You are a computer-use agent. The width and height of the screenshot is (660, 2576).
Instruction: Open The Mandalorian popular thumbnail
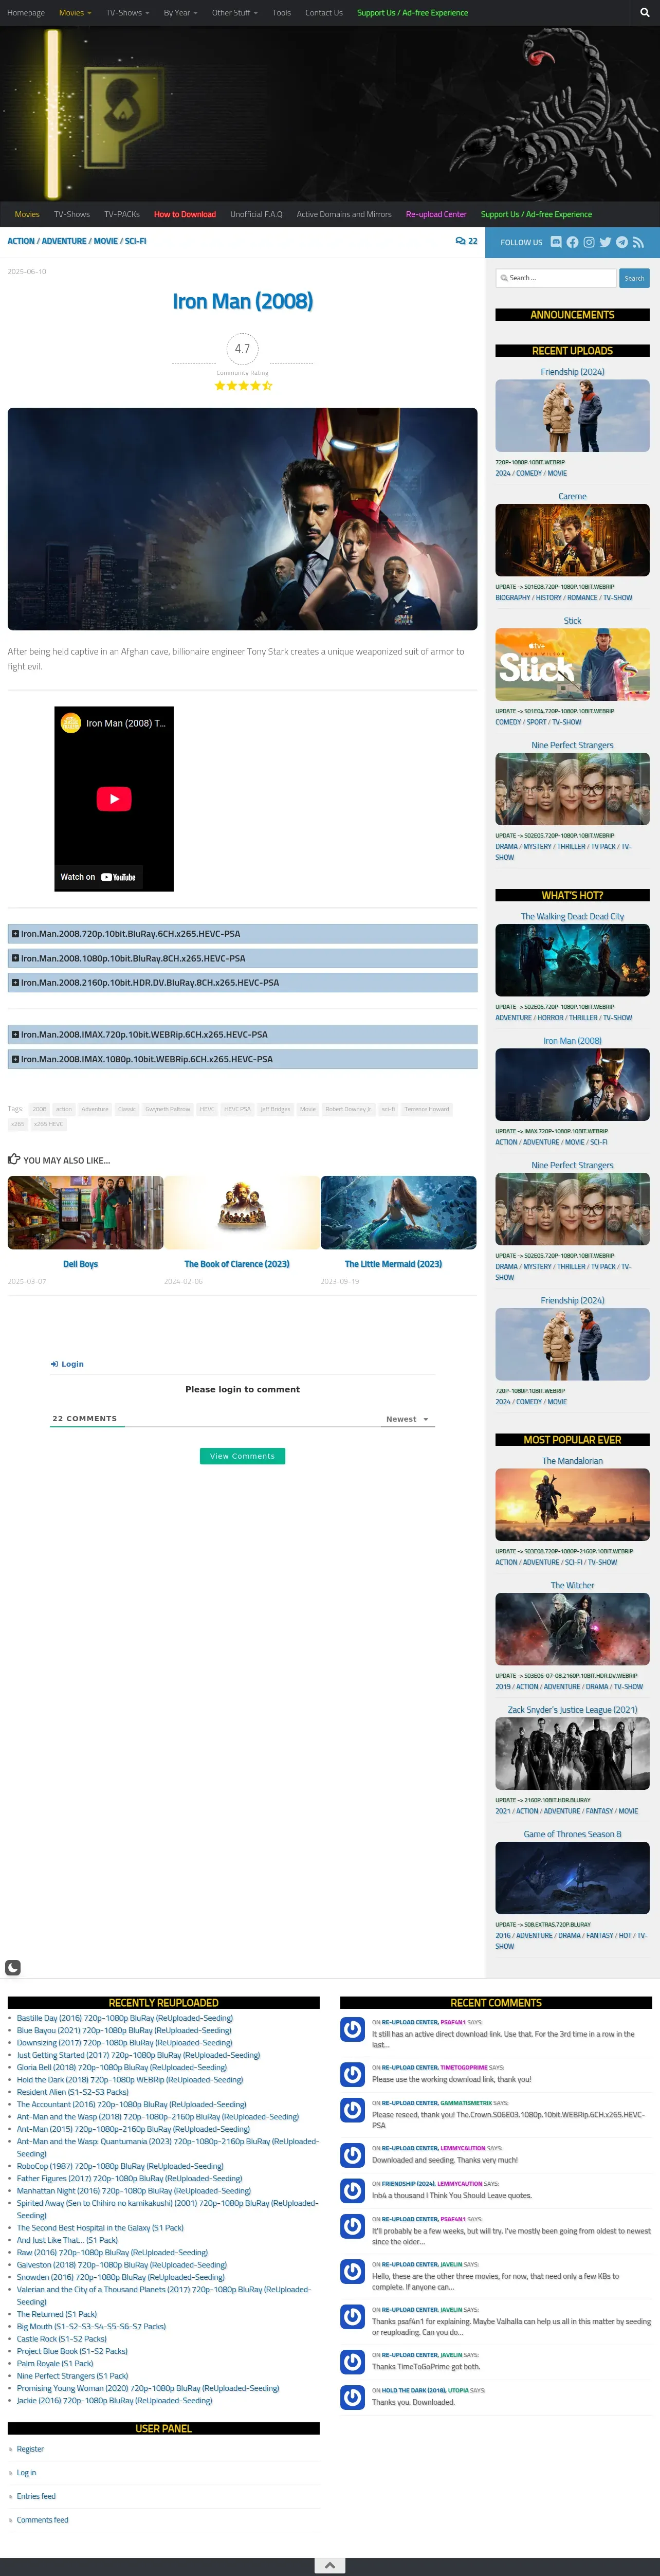pos(572,1504)
